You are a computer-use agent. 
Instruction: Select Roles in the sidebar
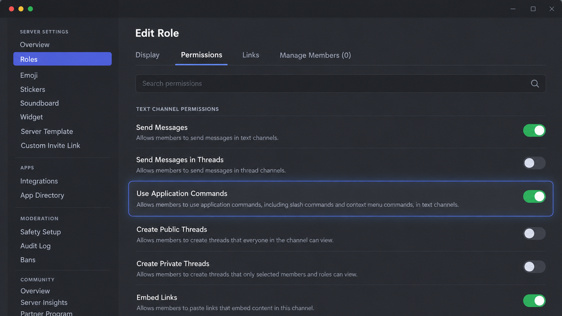pos(63,59)
